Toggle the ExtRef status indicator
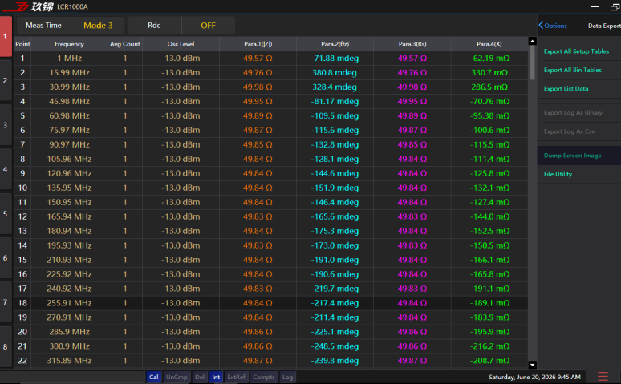 coord(236,377)
